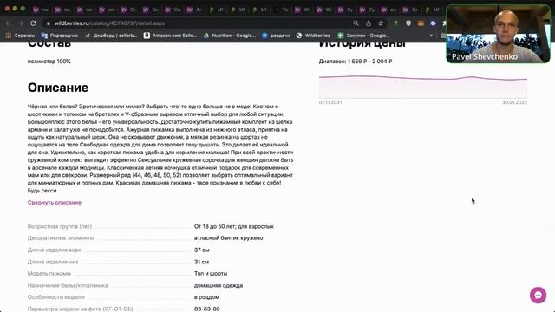Click the zoom magnifier icon in address bar
This screenshot has width=555, height=312.
[356, 23]
